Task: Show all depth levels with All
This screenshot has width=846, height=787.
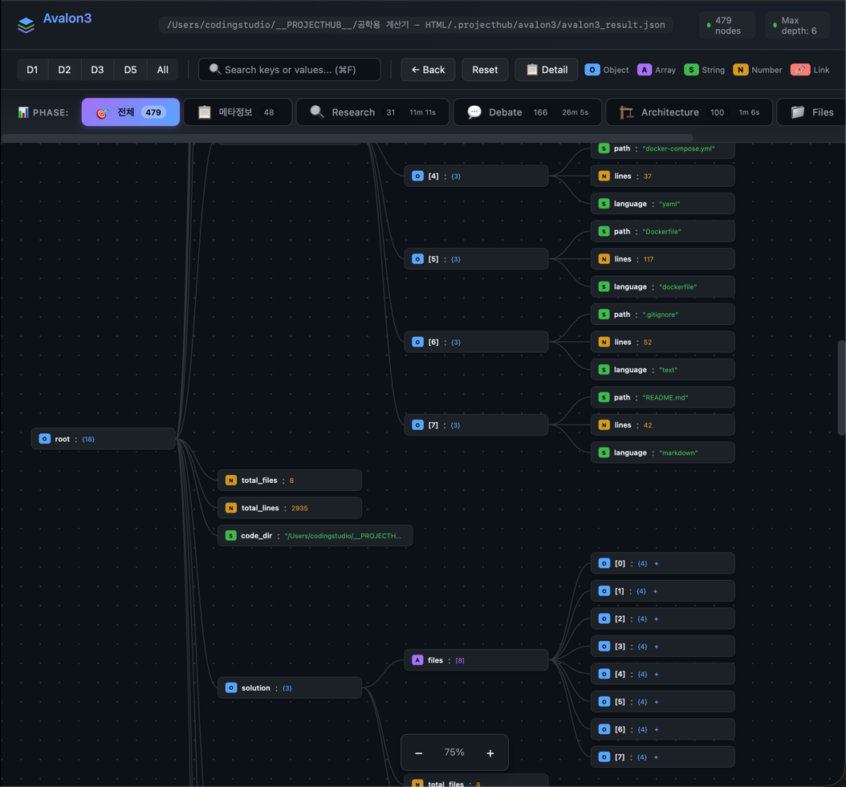Action: click(162, 70)
